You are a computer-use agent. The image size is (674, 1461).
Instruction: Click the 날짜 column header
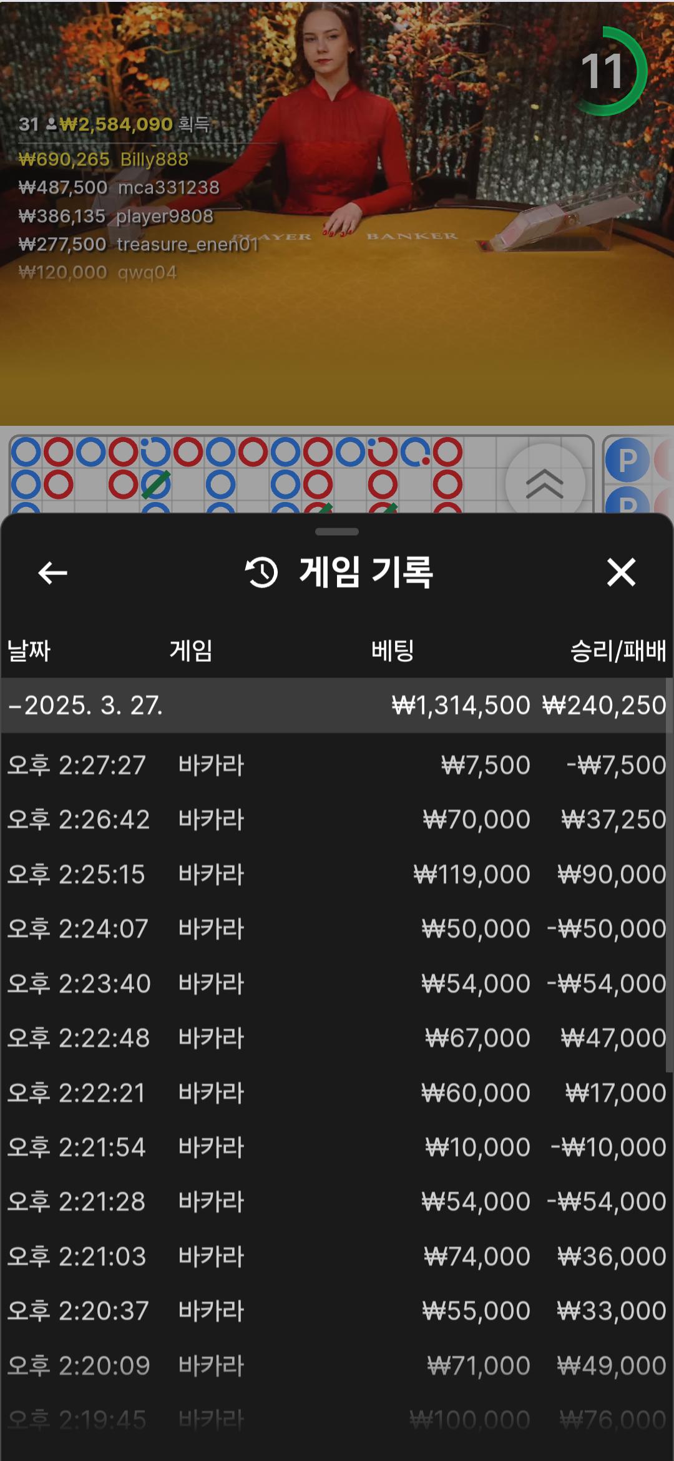pyautogui.click(x=29, y=651)
